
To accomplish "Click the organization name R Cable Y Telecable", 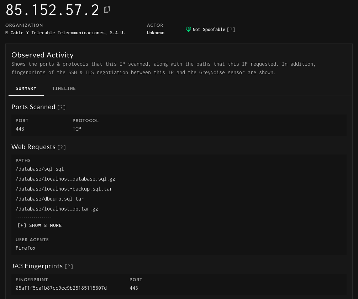I will [x=65, y=33].
